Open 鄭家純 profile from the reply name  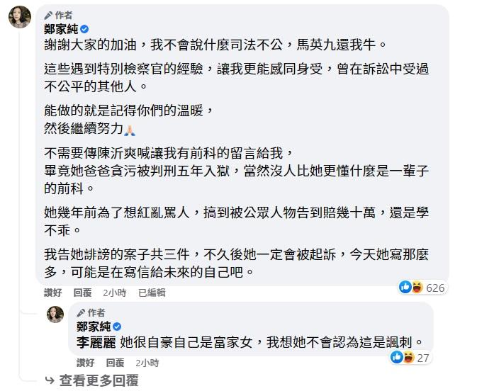tap(93, 327)
